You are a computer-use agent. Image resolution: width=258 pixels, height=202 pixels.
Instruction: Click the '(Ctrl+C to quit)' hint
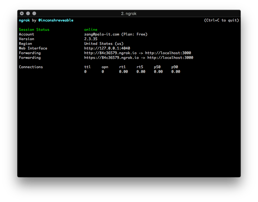pos(221,20)
